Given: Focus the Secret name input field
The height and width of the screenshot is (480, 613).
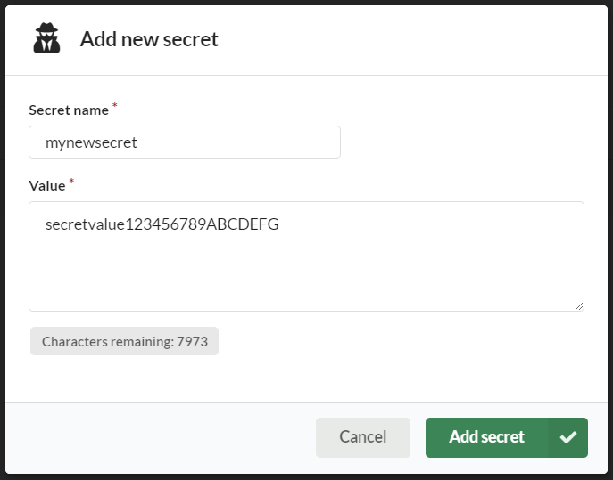Looking at the screenshot, I should tap(185, 142).
